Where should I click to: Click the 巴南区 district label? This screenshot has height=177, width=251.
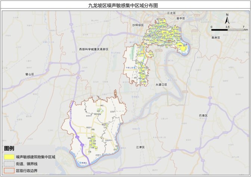(203, 116)
